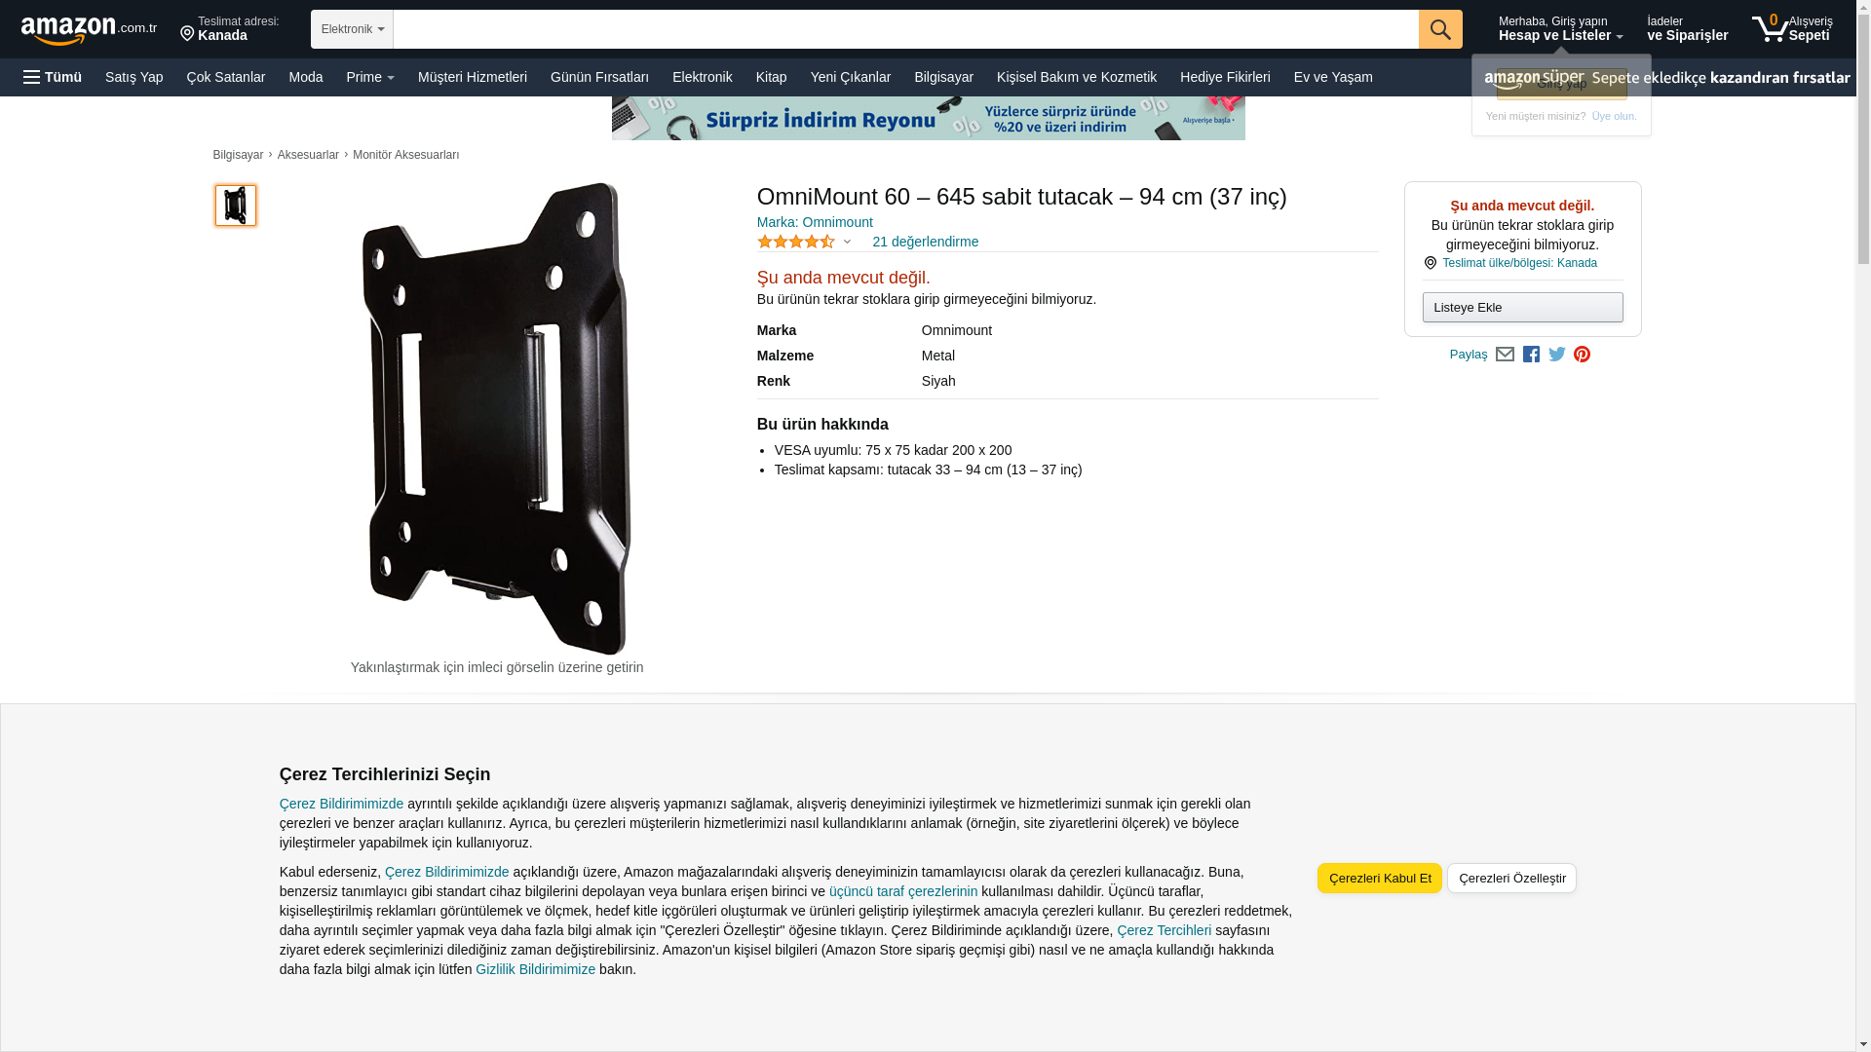1871x1052 pixels.
Task: Expand the Elektronik search category dropdown
Action: pos(352,29)
